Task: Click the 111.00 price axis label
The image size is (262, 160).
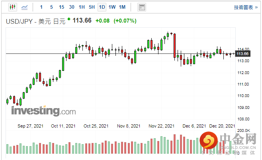Action: pyautogui.click(x=243, y=84)
